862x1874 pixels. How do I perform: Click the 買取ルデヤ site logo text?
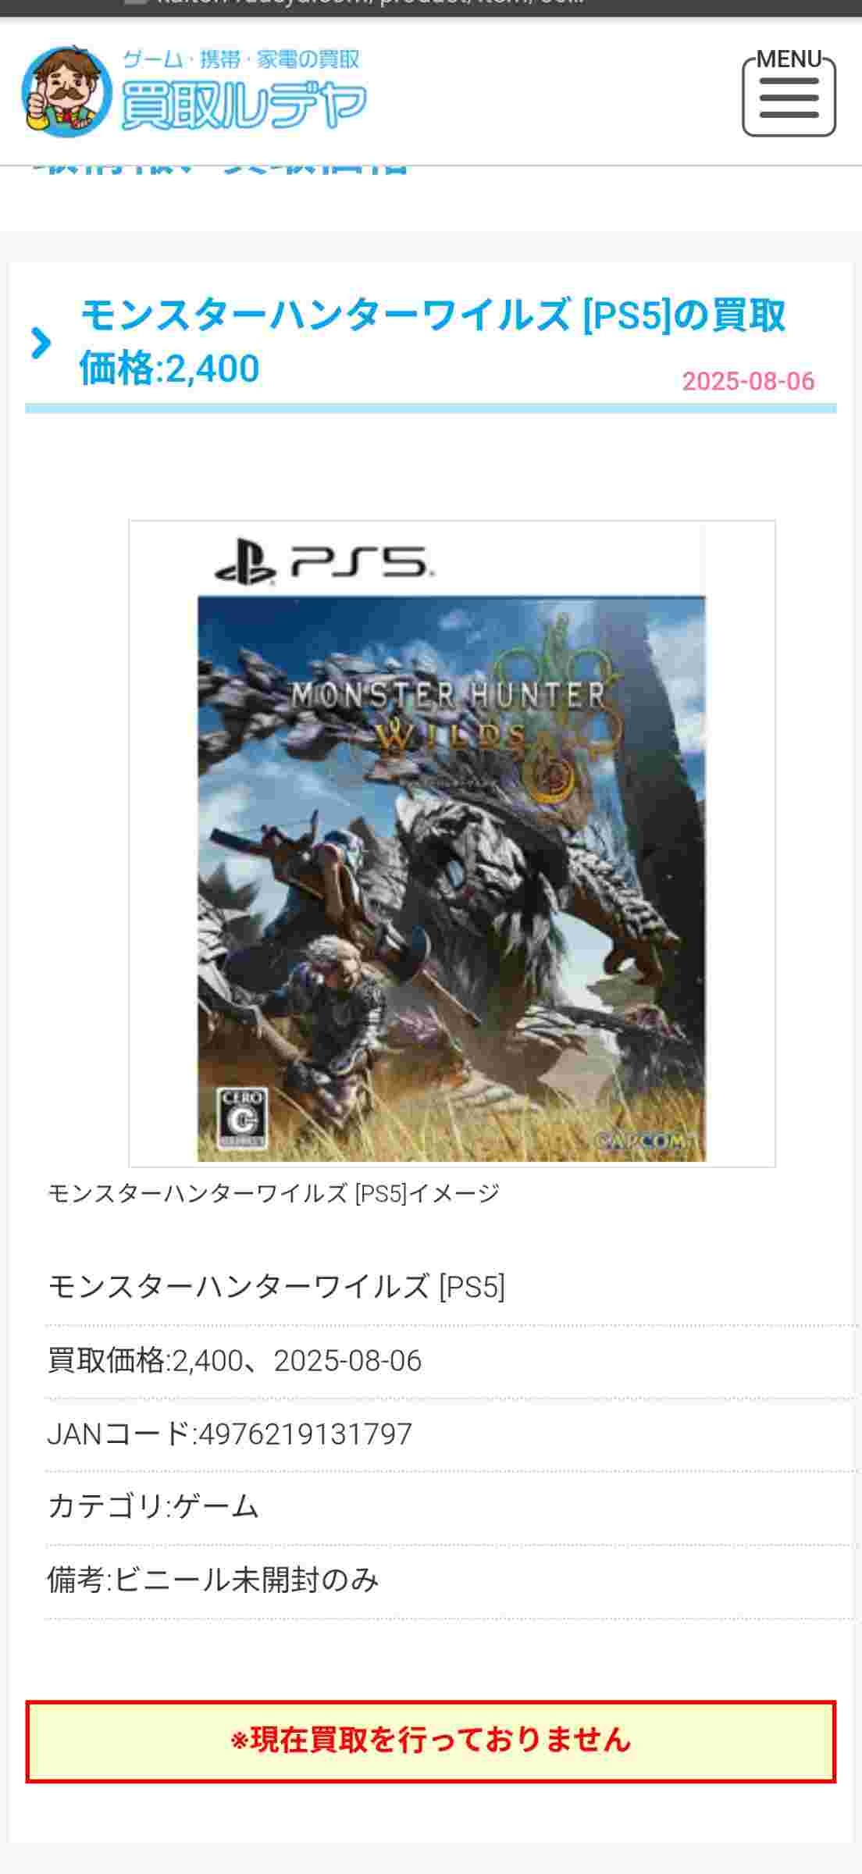point(244,105)
